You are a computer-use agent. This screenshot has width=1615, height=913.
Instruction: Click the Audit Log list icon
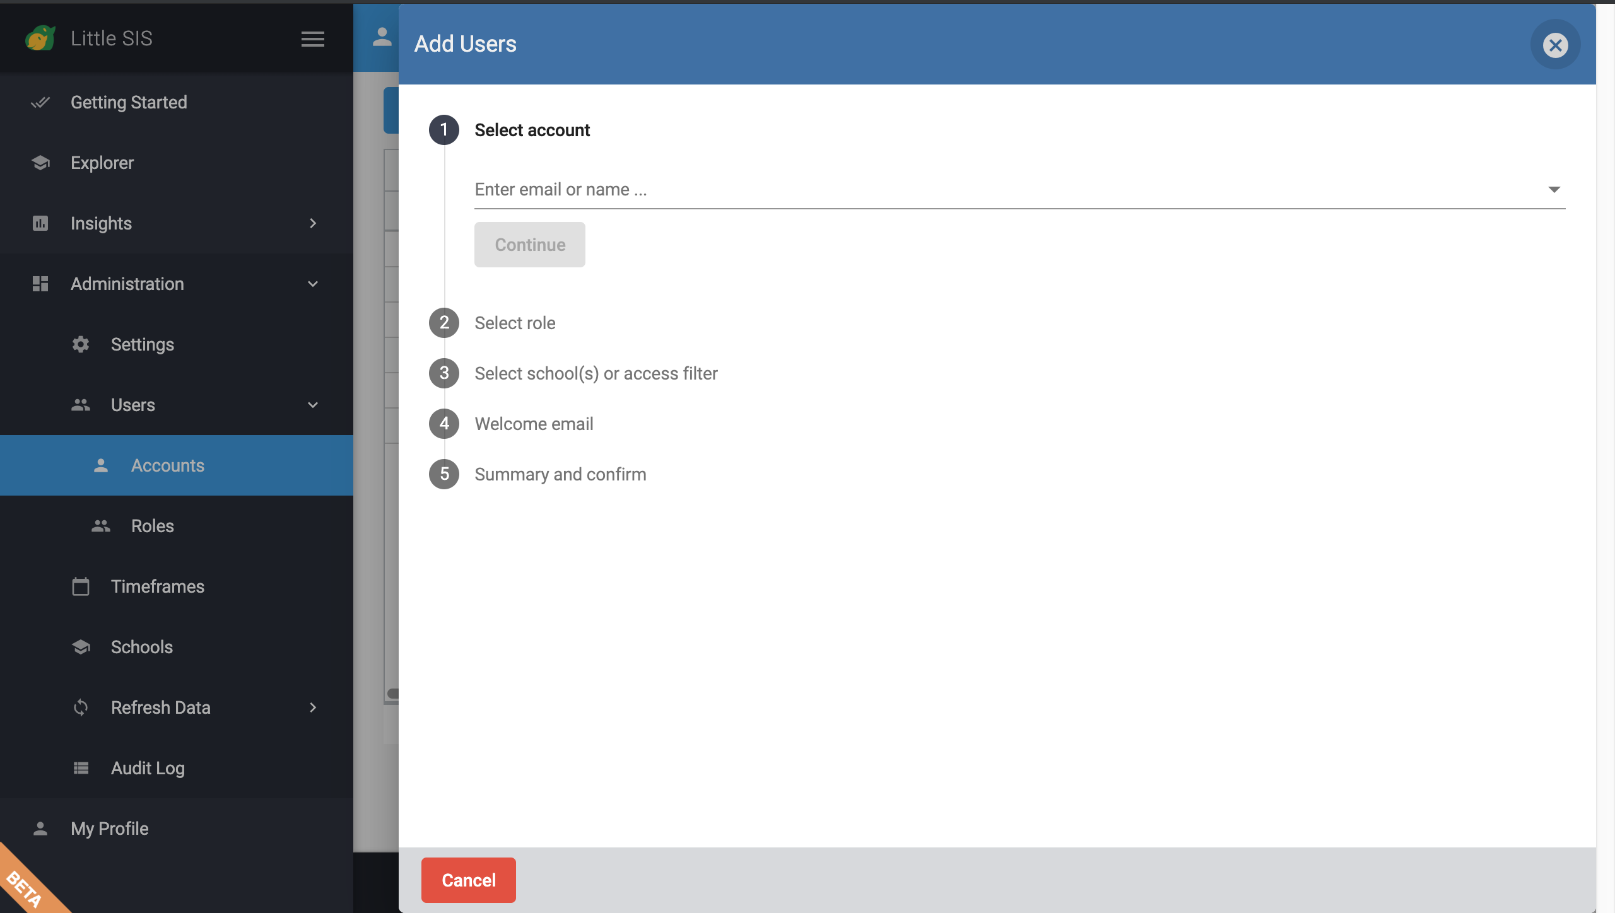click(x=81, y=768)
